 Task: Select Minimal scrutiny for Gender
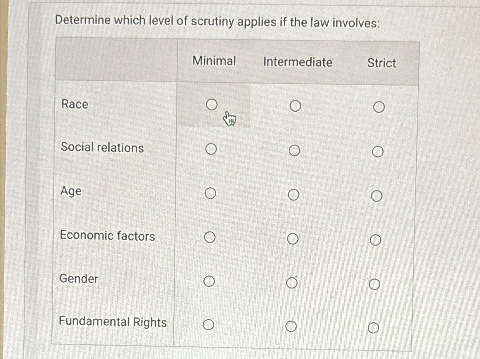[209, 281]
